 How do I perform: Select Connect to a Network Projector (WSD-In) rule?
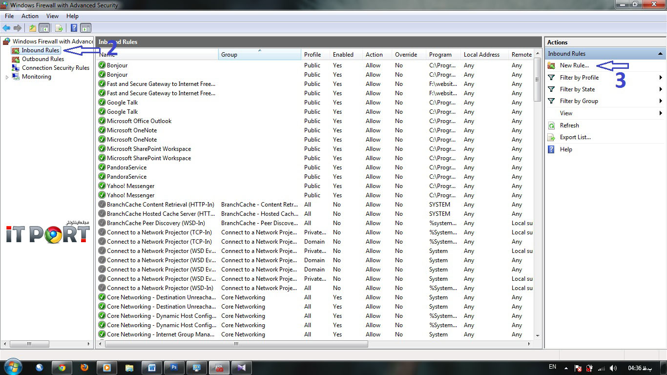pos(160,288)
